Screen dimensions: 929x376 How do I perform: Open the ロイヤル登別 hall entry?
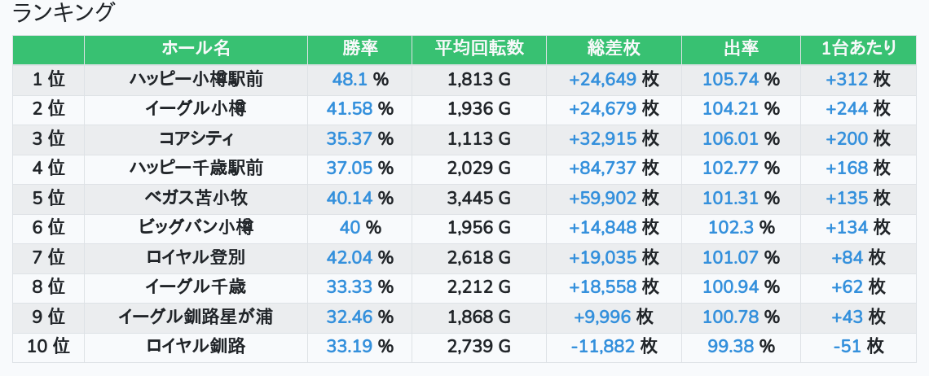pos(196,258)
